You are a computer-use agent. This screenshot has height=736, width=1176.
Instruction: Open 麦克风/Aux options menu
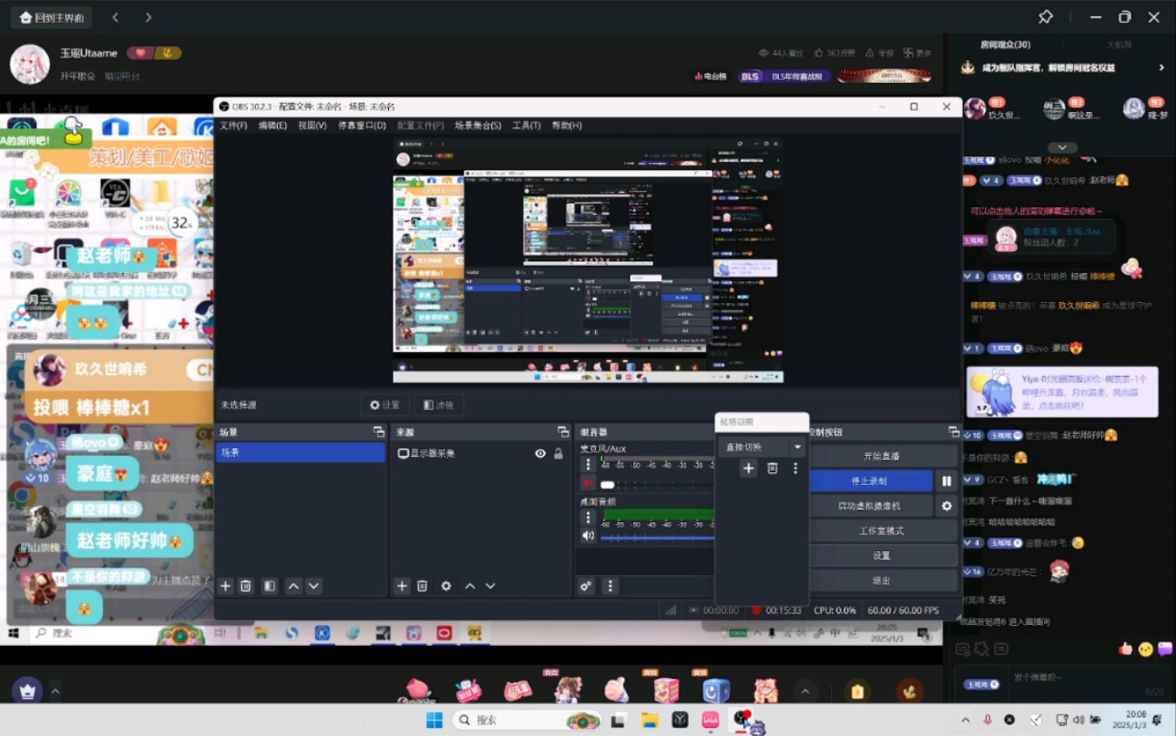pyautogui.click(x=588, y=465)
